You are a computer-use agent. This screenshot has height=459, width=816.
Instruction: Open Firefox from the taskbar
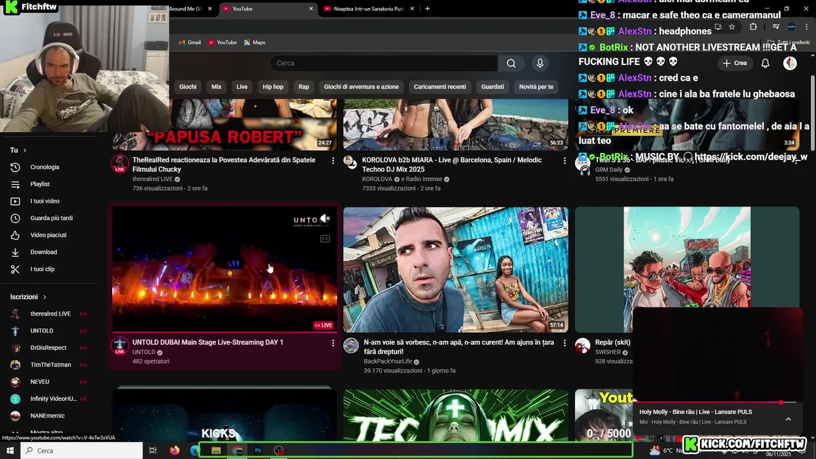(x=175, y=451)
